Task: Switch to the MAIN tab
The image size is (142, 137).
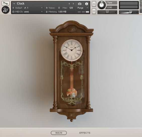Action: [59, 133]
